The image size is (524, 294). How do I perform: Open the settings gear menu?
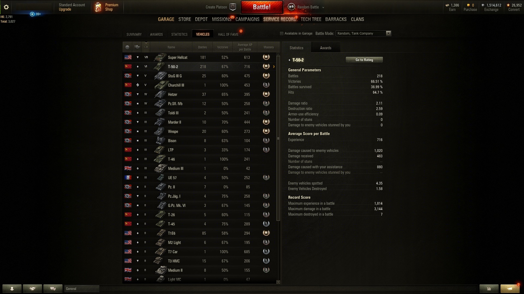[6, 7]
